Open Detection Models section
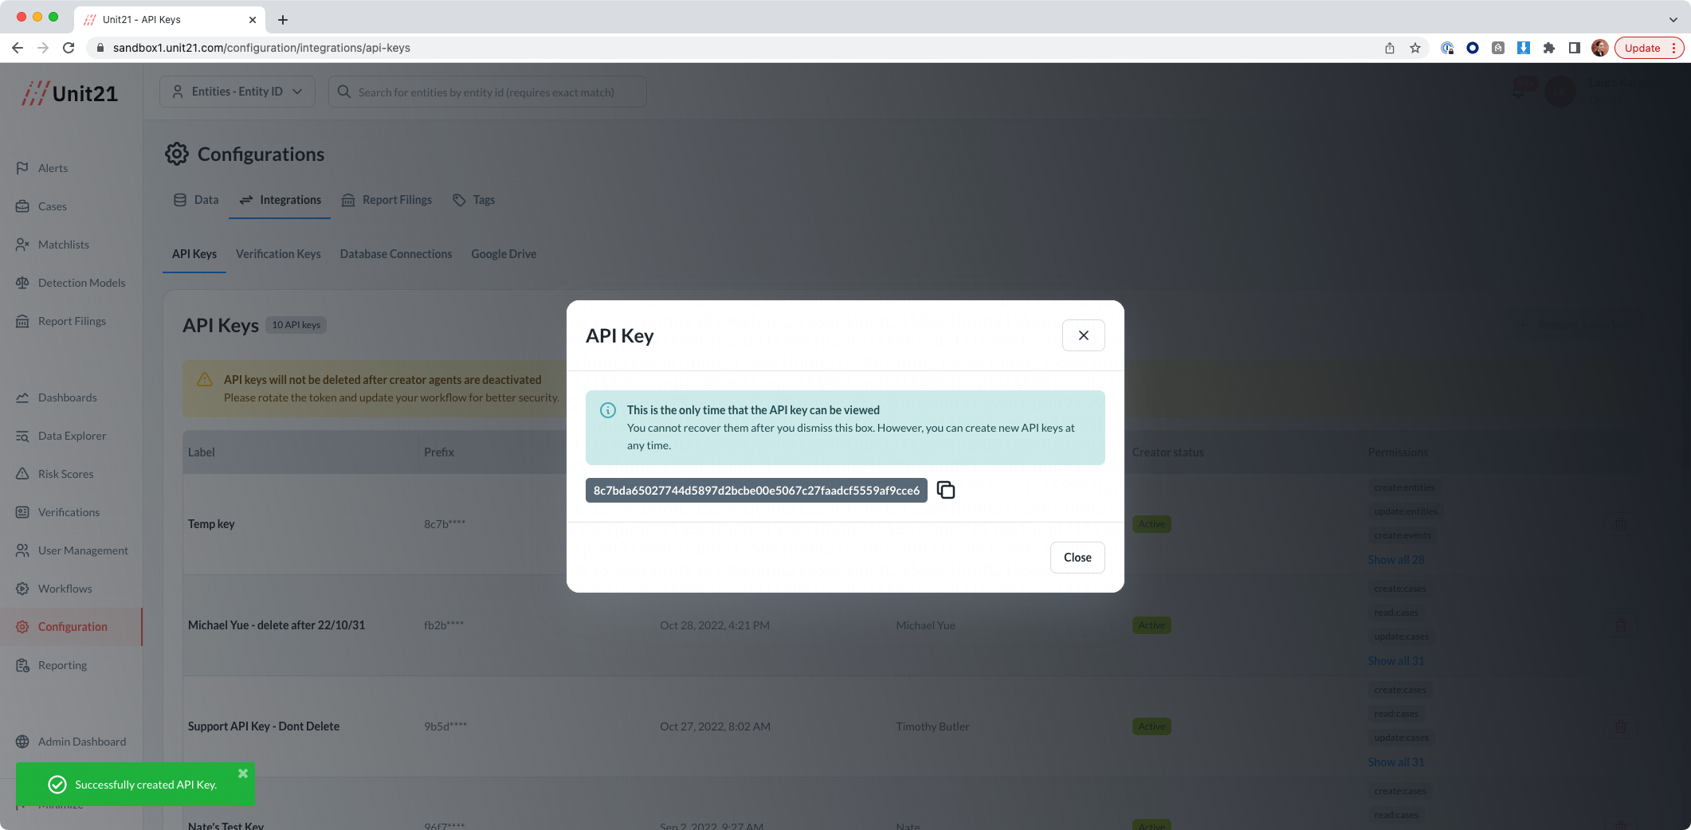1691x830 pixels. (81, 283)
